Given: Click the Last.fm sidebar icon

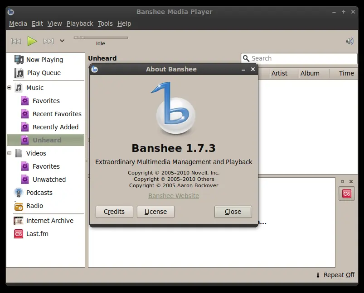Looking at the screenshot, I should (19, 234).
